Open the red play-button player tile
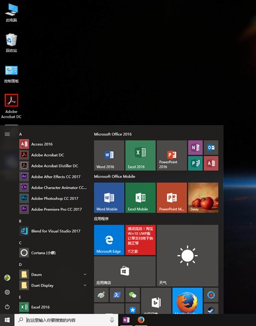This screenshot has height=326, width=256. (211, 295)
